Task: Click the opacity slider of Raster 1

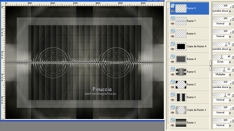Action: pyautogui.click(x=222, y=120)
